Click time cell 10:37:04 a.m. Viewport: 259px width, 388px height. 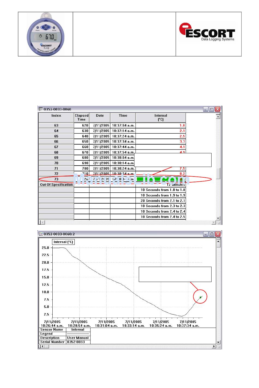pyautogui.click(x=123, y=125)
